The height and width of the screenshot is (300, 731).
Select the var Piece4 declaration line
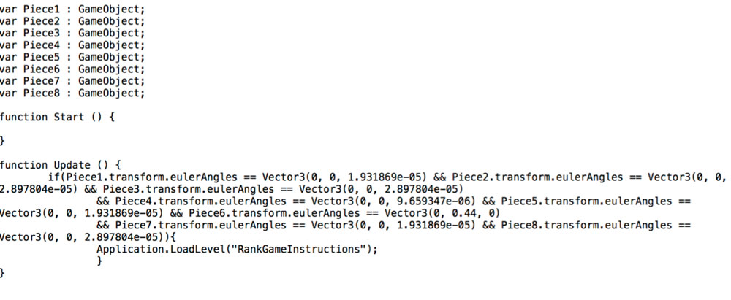(x=72, y=45)
